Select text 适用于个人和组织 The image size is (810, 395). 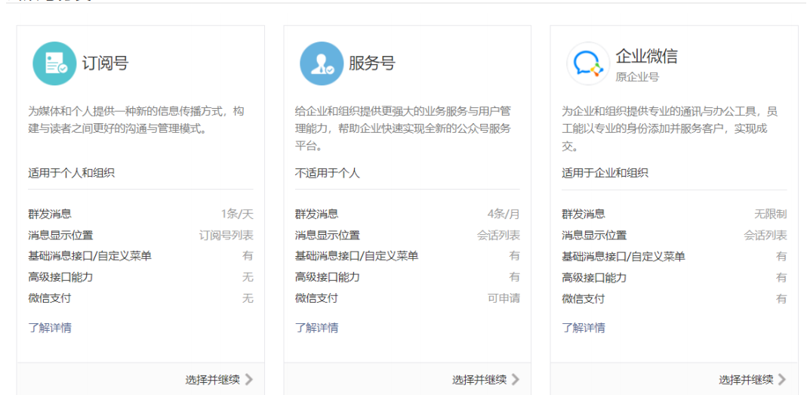coord(71,173)
